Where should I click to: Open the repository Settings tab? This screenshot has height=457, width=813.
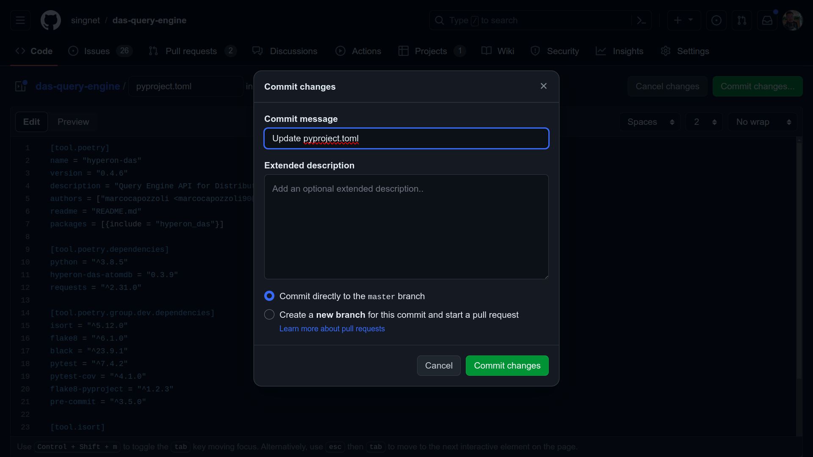pyautogui.click(x=685, y=51)
